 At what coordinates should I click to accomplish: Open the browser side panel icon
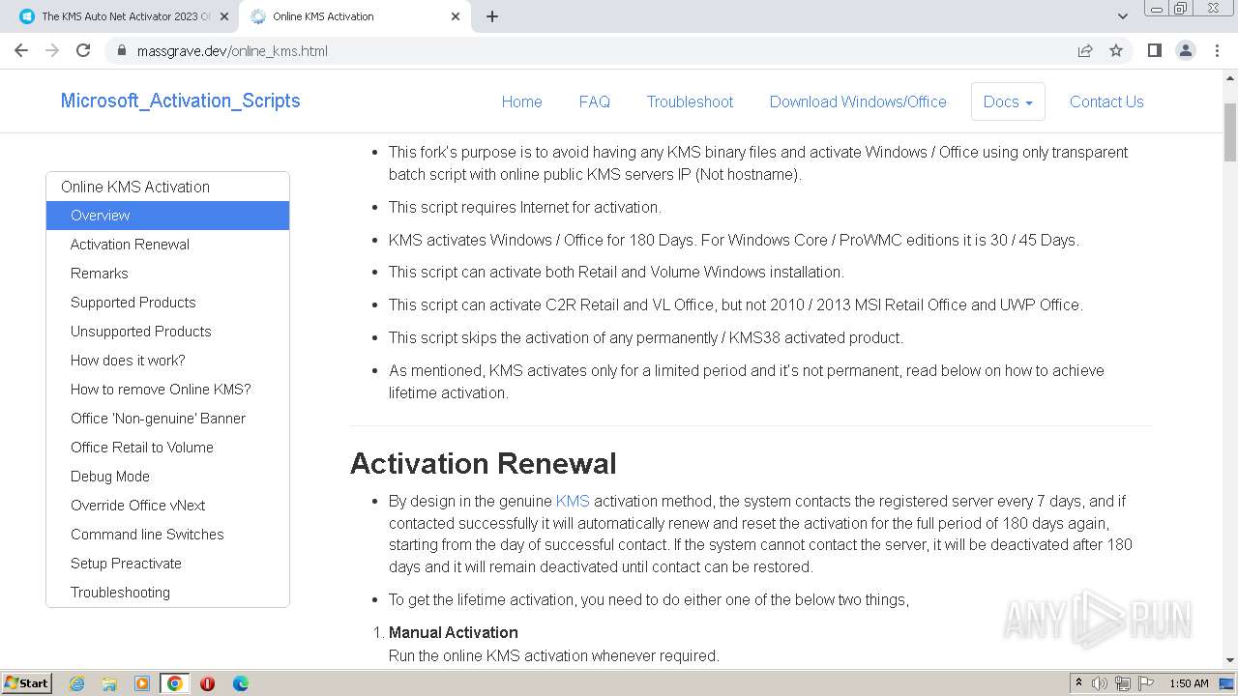1154,50
